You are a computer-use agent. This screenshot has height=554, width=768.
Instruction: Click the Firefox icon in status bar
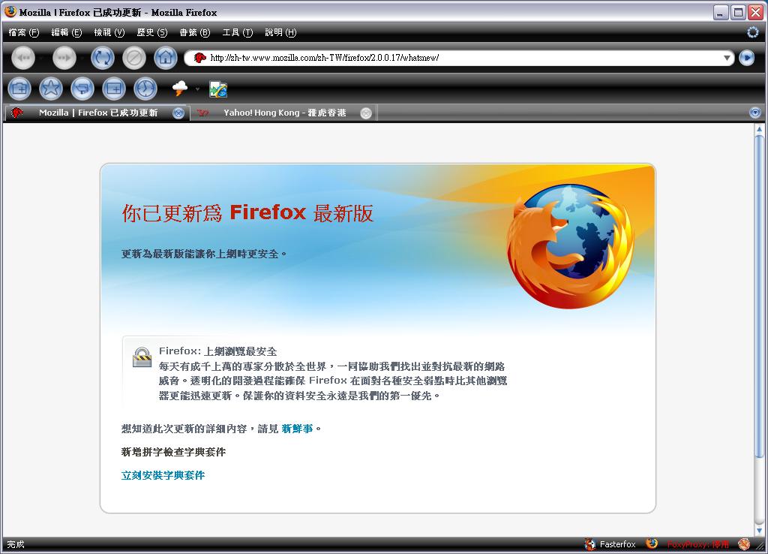652,543
